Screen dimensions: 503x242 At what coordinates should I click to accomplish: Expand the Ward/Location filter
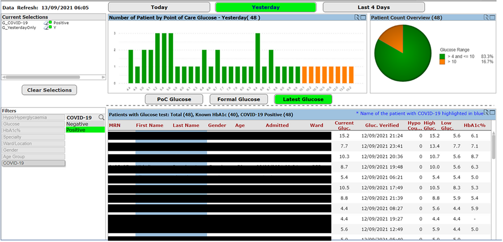click(x=33, y=144)
